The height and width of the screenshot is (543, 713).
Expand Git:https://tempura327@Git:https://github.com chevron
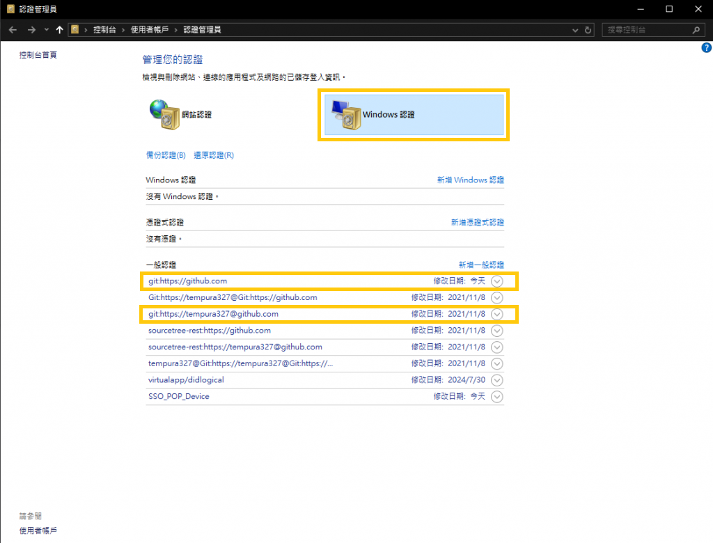point(497,297)
